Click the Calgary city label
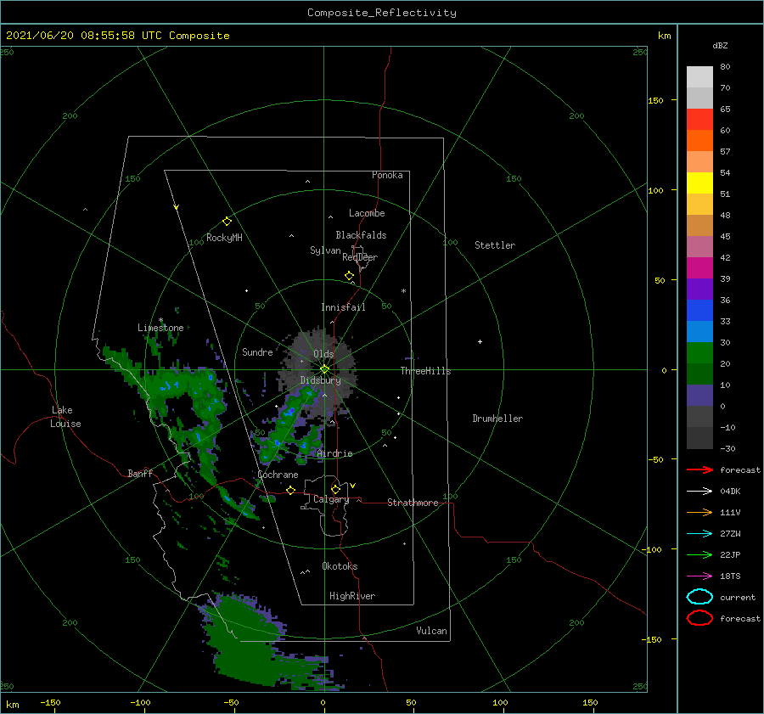 [331, 499]
